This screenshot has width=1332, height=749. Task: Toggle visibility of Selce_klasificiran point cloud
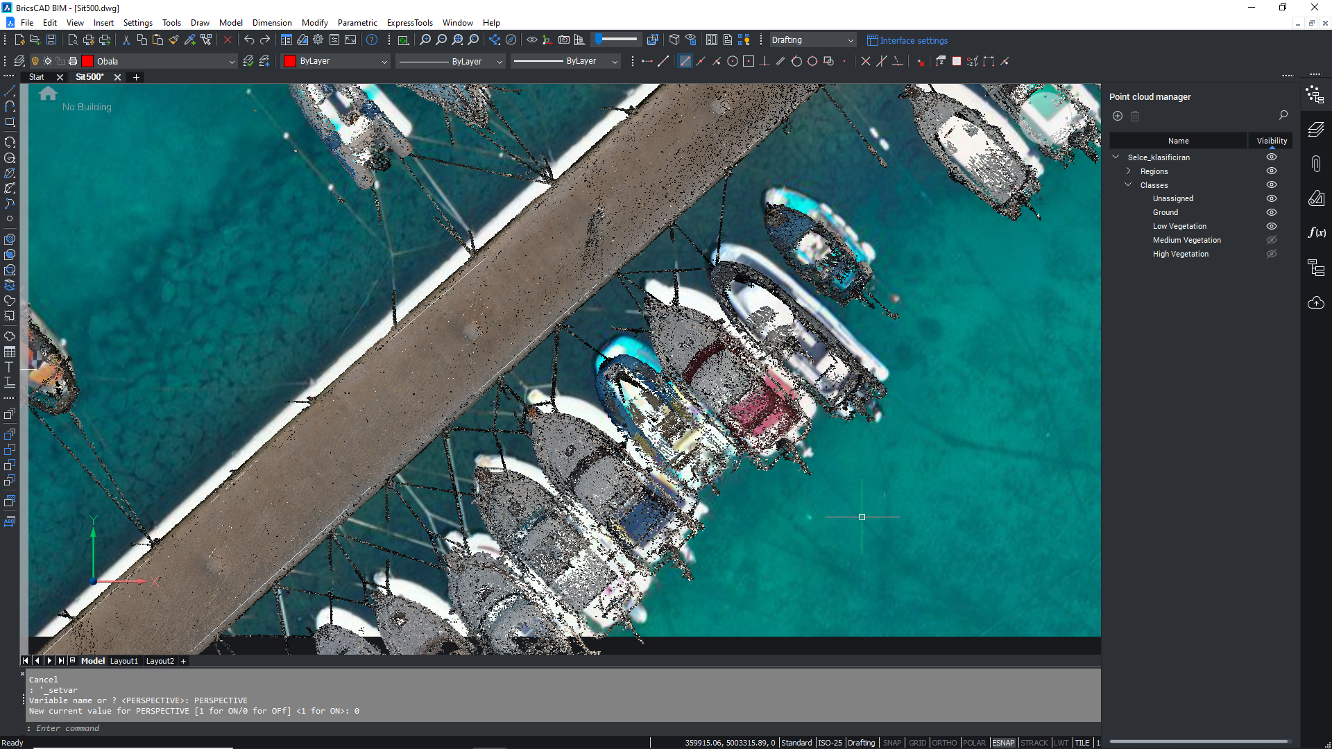point(1272,157)
